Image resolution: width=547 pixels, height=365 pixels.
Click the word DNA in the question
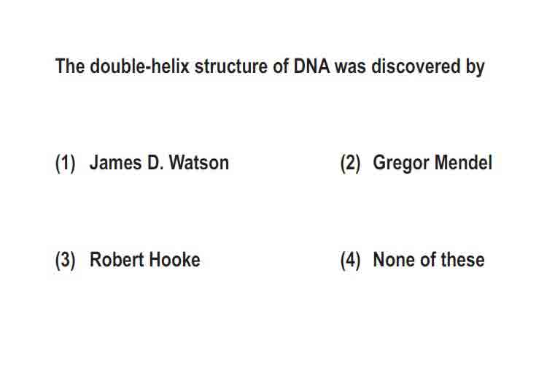point(311,66)
